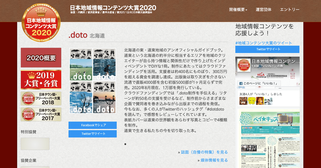Open the 開催概要 dropdown menu
The width and height of the screenshot is (321, 168).
[238, 10]
